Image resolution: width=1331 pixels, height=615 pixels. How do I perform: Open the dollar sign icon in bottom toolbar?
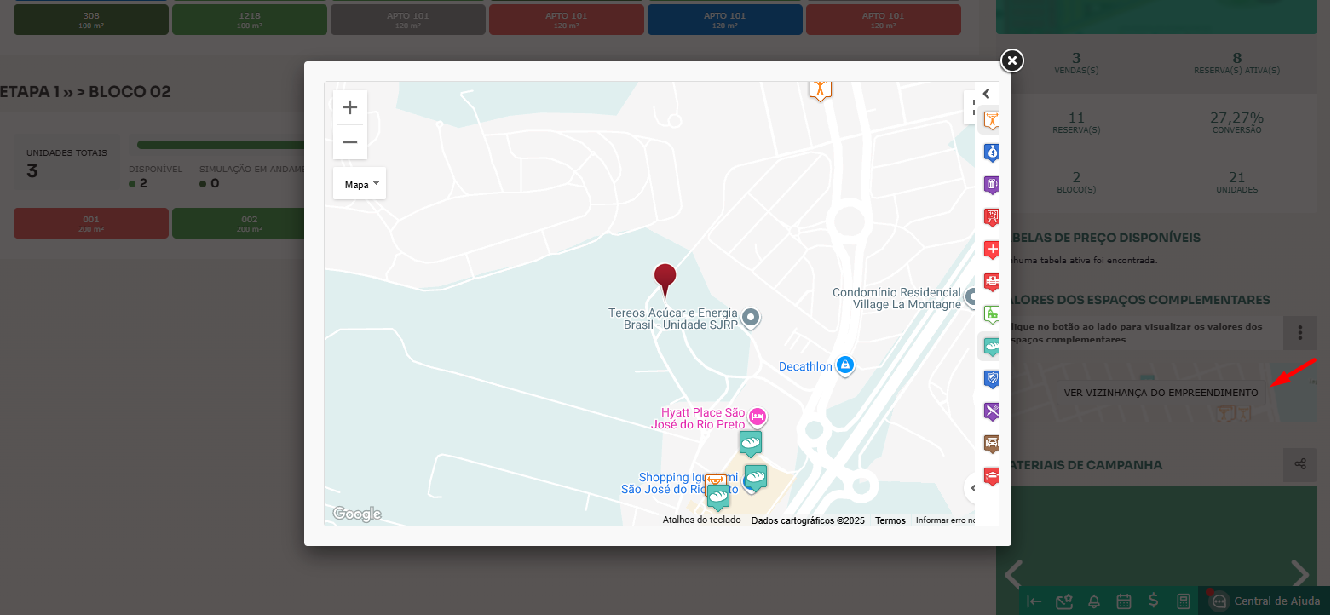tap(1153, 601)
